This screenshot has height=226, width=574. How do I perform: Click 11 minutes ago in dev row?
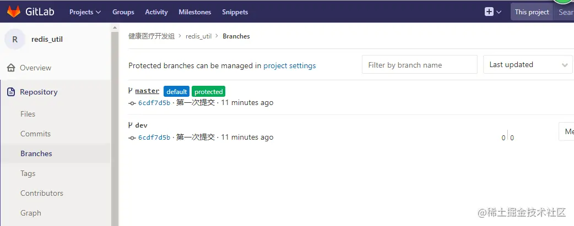[x=247, y=137]
